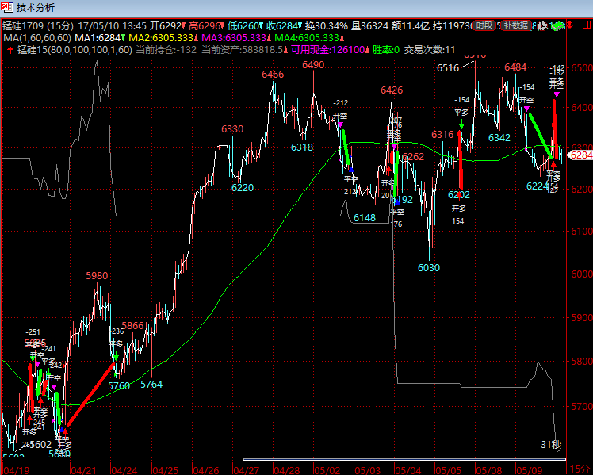593x475 pixels.
Task: Click the horizontal scrollbar above the date axis
Action: point(404,459)
